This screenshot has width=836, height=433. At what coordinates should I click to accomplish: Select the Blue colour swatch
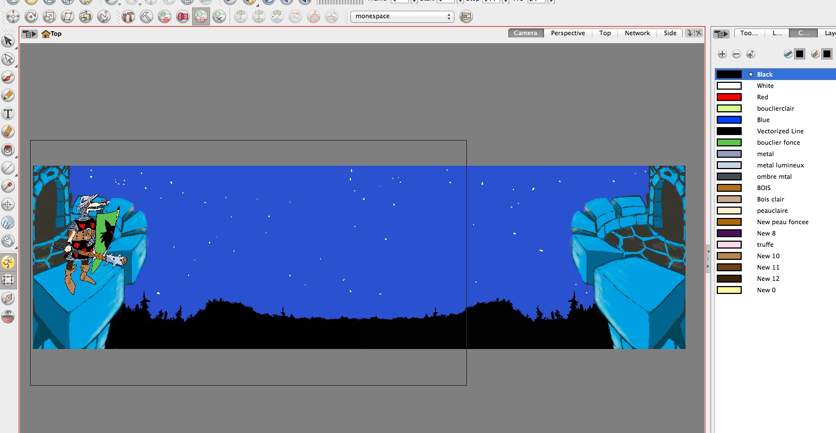click(x=729, y=120)
